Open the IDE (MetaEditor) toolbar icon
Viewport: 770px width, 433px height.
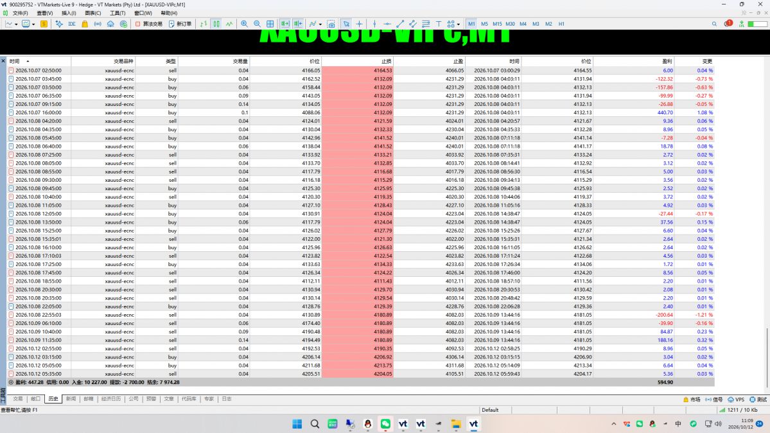pos(72,24)
